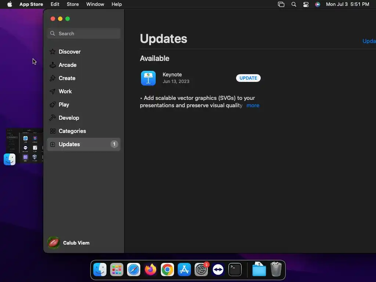Image resolution: width=376 pixels, height=282 pixels.
Task: Open Spotlight search in menu bar
Action: 294,4
